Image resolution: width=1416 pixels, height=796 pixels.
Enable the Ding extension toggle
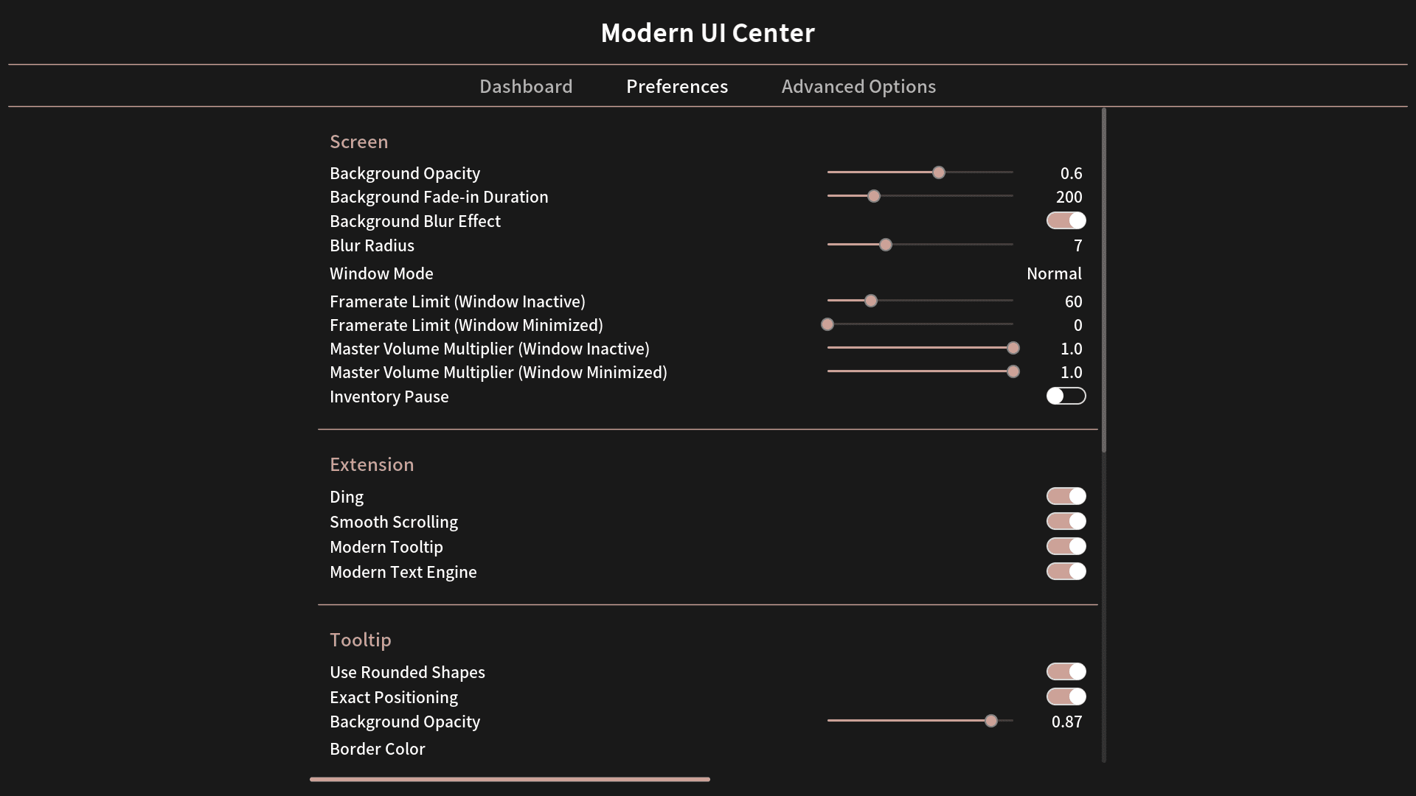(x=1066, y=496)
